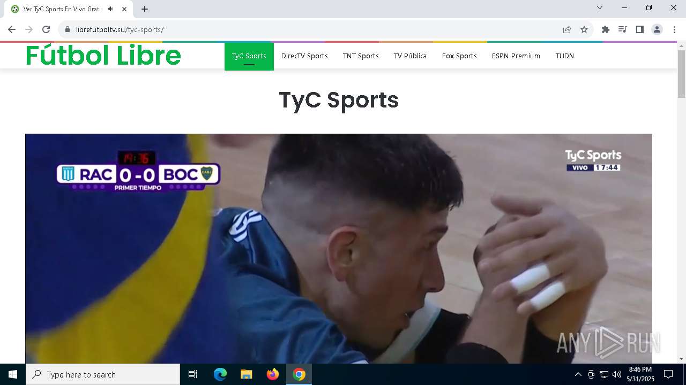The width and height of the screenshot is (686, 385).
Task: Open the Windows Start menu
Action: pyautogui.click(x=13, y=374)
